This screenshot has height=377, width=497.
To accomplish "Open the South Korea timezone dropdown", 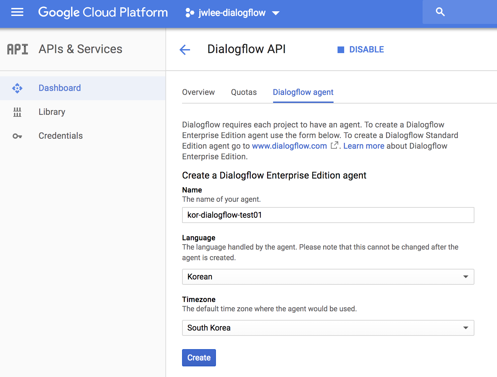I will click(x=328, y=328).
